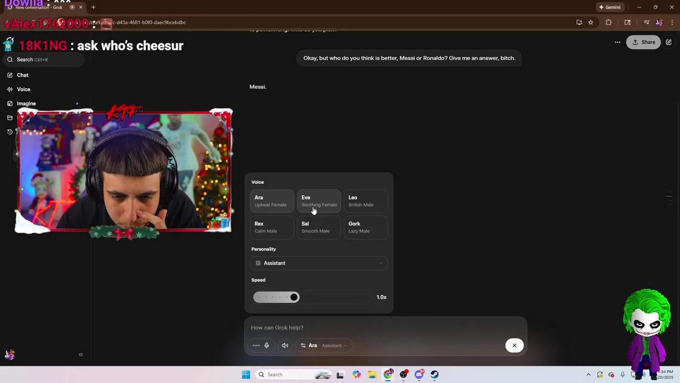Pick the Rex calm male voice
680x383 pixels.
click(x=272, y=227)
